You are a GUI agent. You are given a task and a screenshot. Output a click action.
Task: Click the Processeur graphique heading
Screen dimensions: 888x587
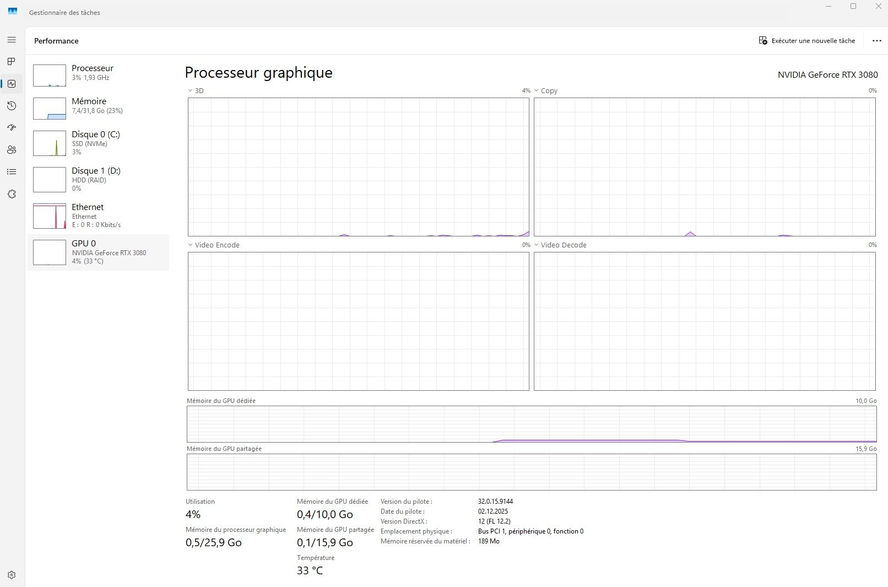258,73
